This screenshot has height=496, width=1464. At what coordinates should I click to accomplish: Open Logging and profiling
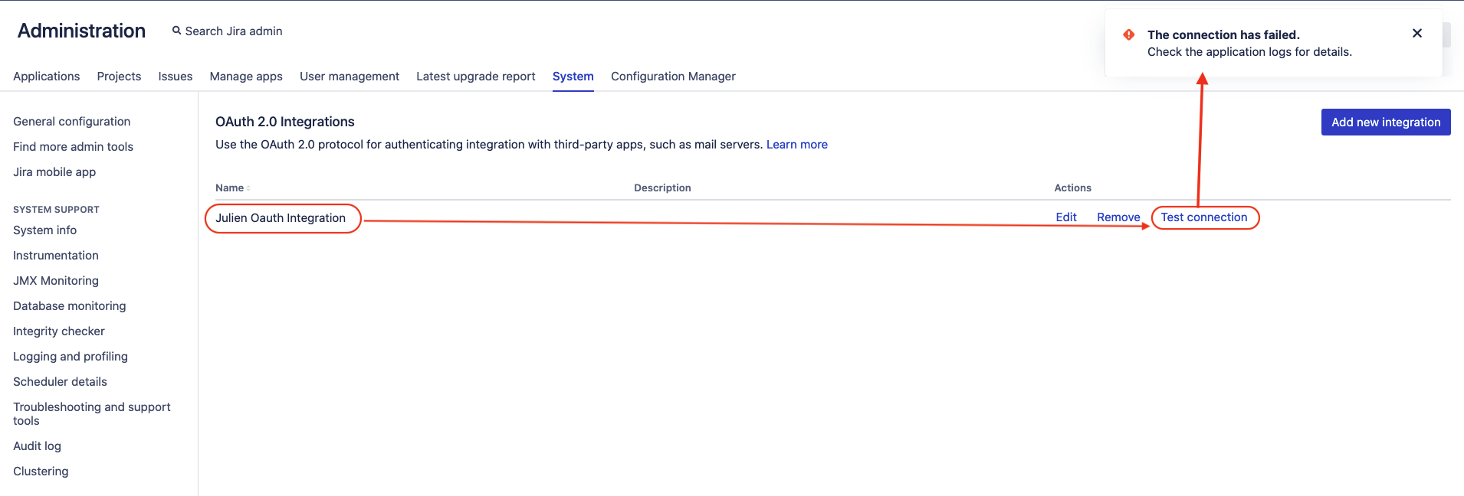pos(71,357)
